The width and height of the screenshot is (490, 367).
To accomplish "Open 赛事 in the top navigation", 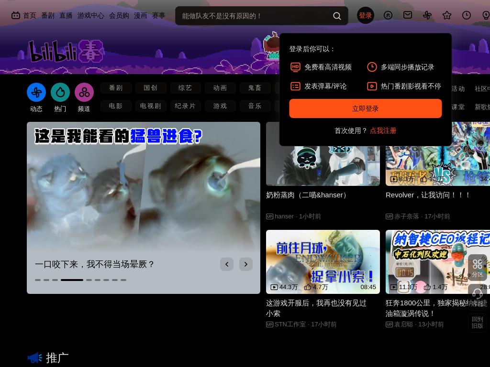I will (x=158, y=16).
